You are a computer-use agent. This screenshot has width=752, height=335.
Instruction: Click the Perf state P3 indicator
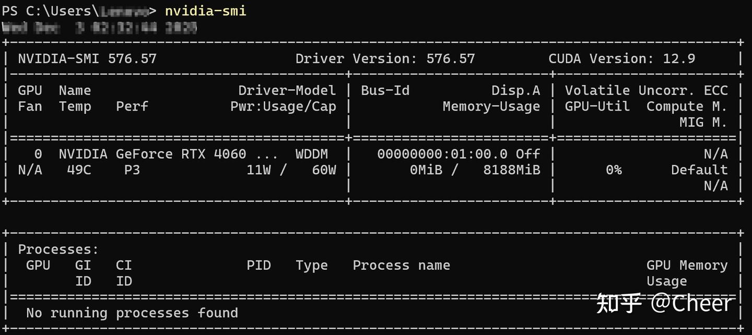click(132, 170)
